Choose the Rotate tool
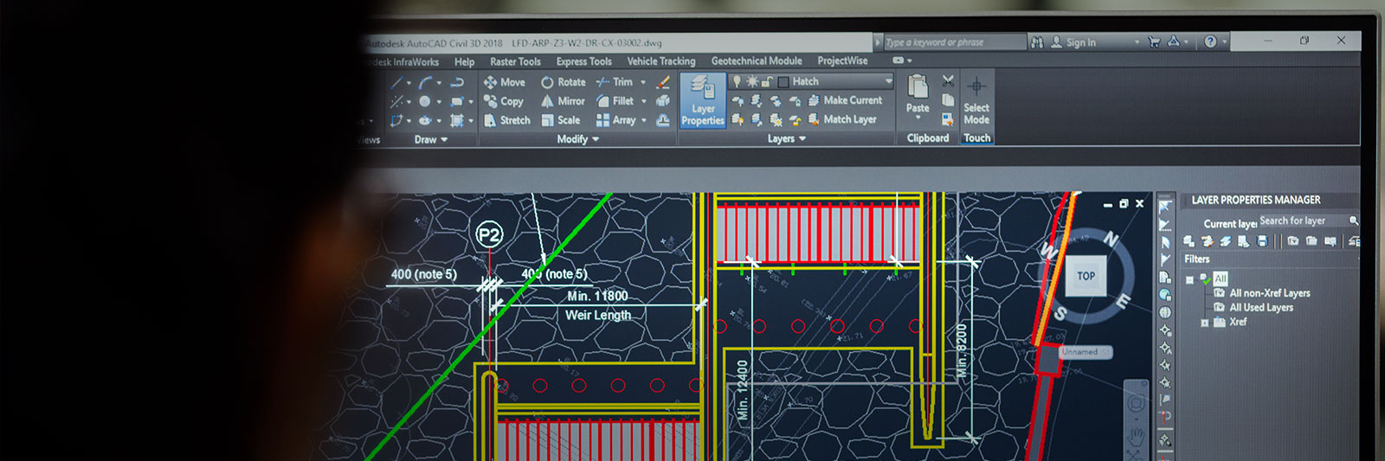 click(x=564, y=82)
